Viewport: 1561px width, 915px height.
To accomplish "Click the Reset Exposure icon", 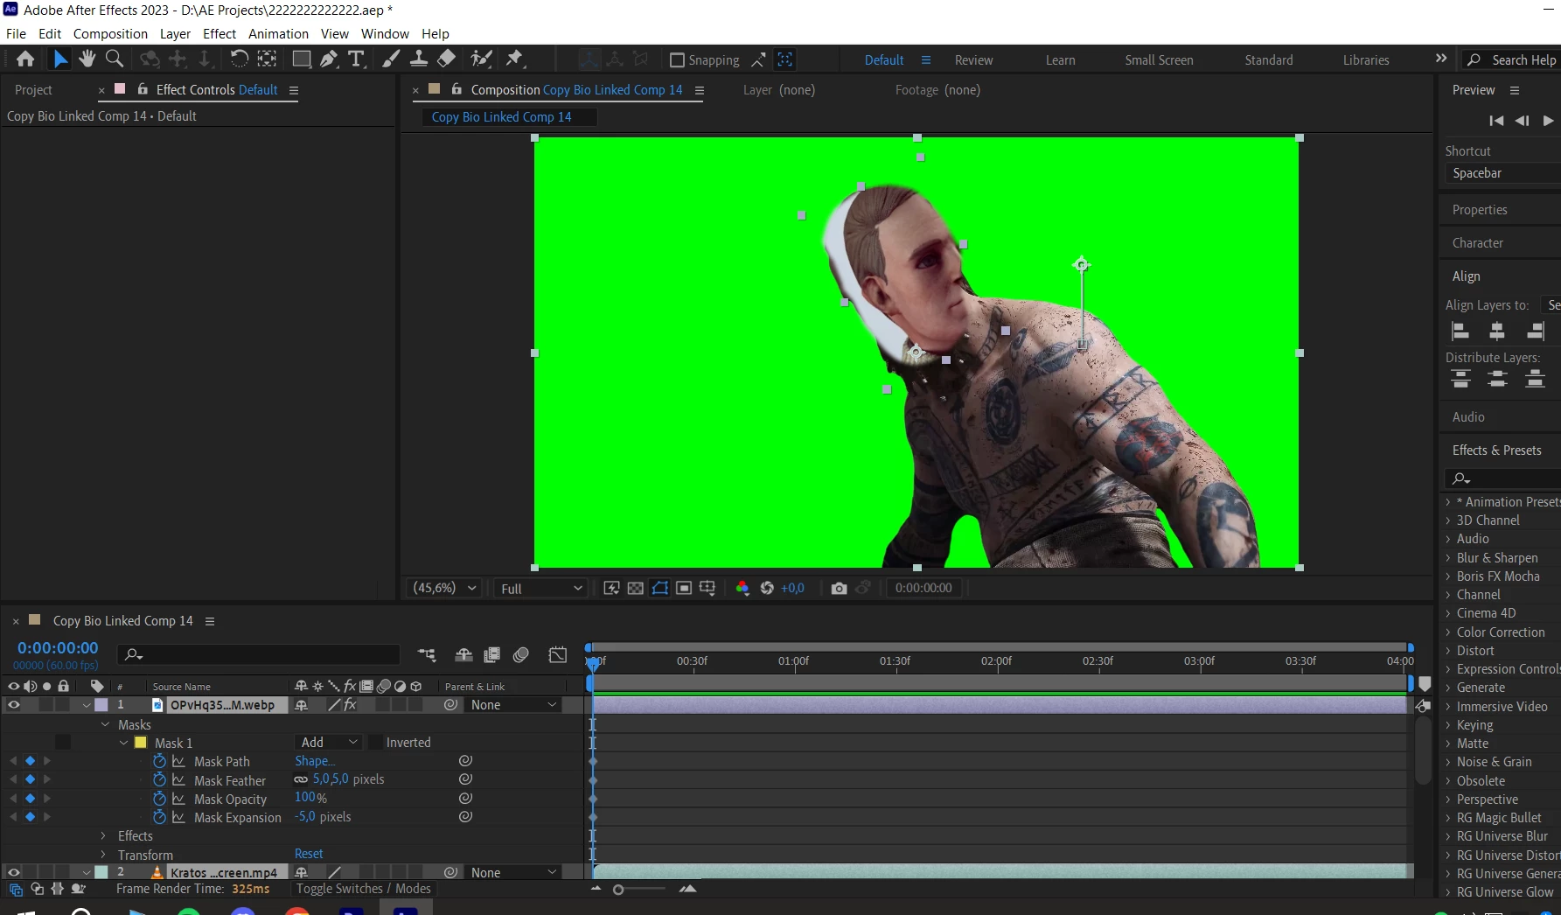I will click(767, 588).
